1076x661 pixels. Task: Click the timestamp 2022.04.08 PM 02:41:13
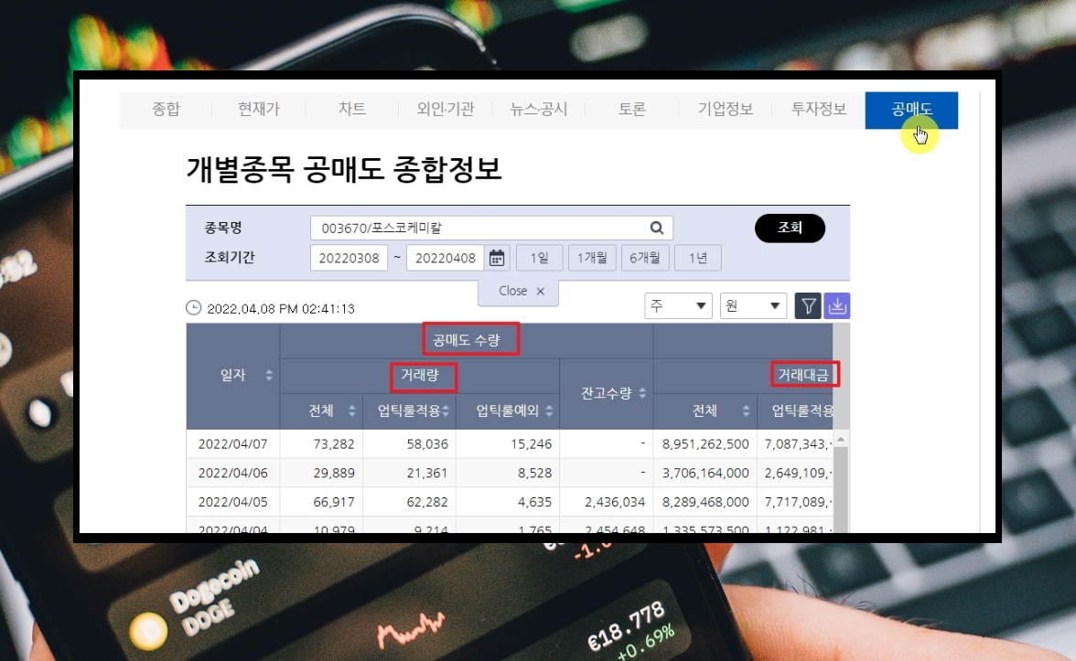tap(281, 309)
